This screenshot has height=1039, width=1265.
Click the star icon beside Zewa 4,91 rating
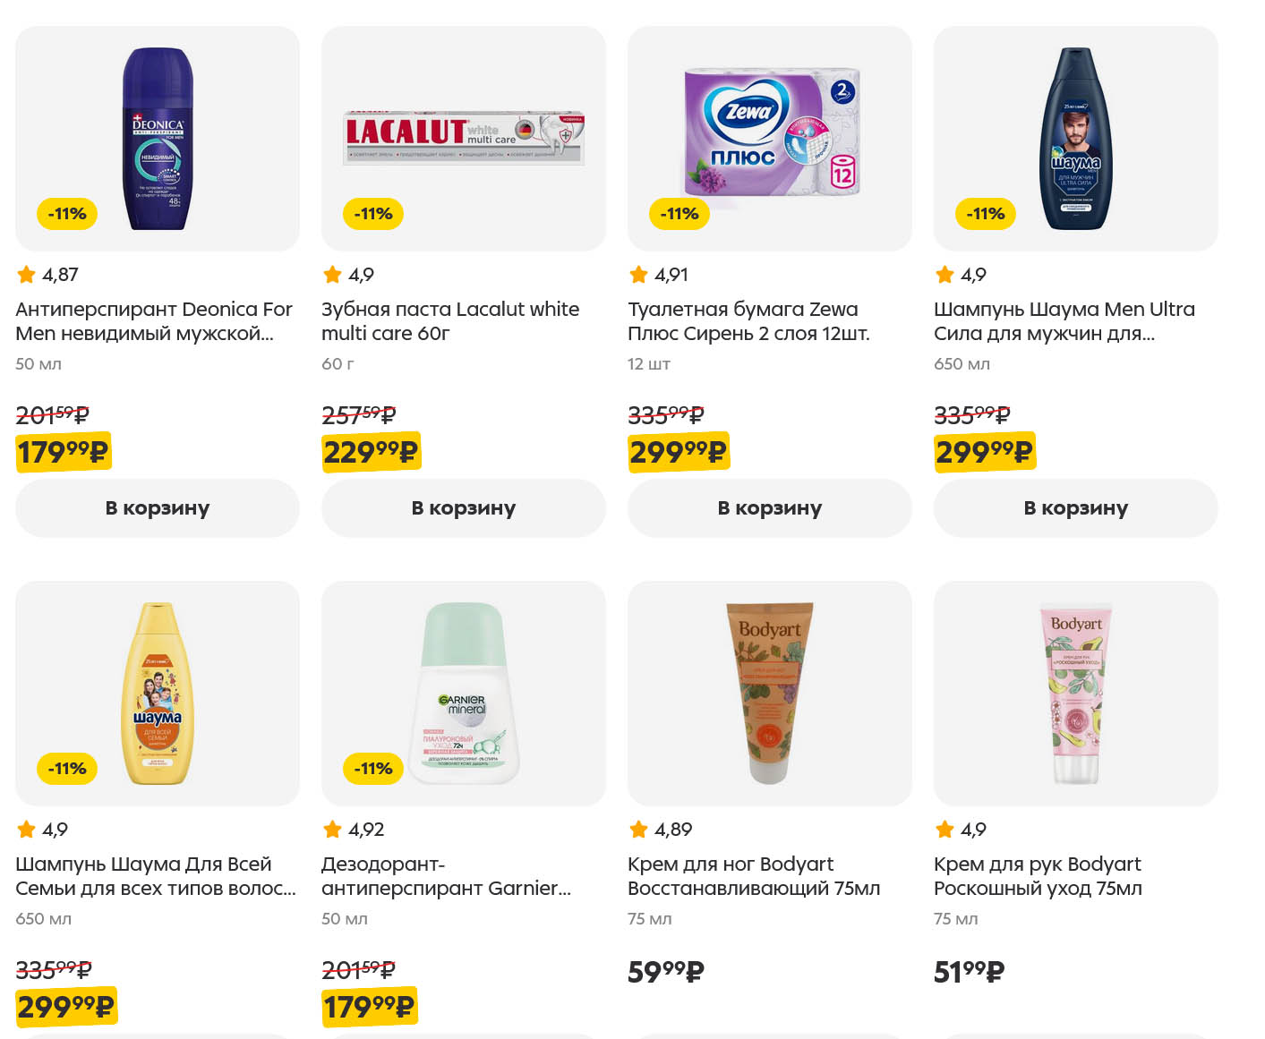(639, 275)
